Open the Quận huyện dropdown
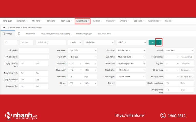The width and height of the screenshot is (196, 122). pyautogui.click(x=130, y=77)
